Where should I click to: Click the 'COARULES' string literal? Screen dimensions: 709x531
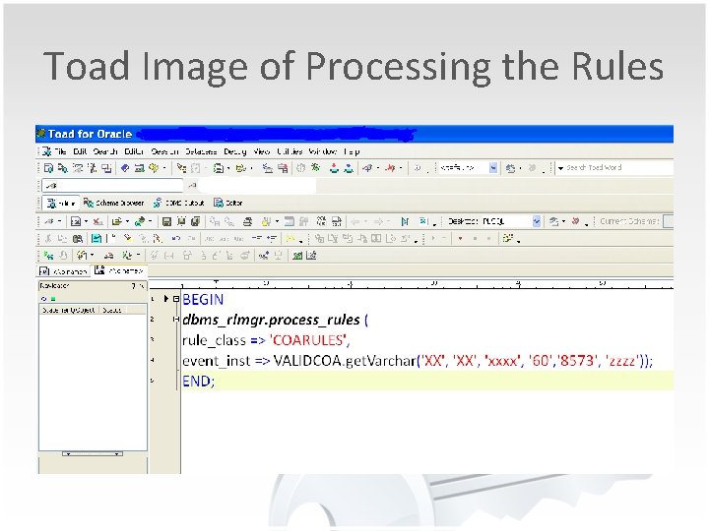tap(310, 339)
